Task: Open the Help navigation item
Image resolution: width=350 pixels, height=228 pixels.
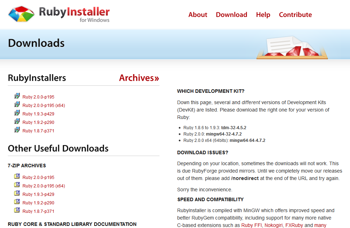Action: point(263,15)
